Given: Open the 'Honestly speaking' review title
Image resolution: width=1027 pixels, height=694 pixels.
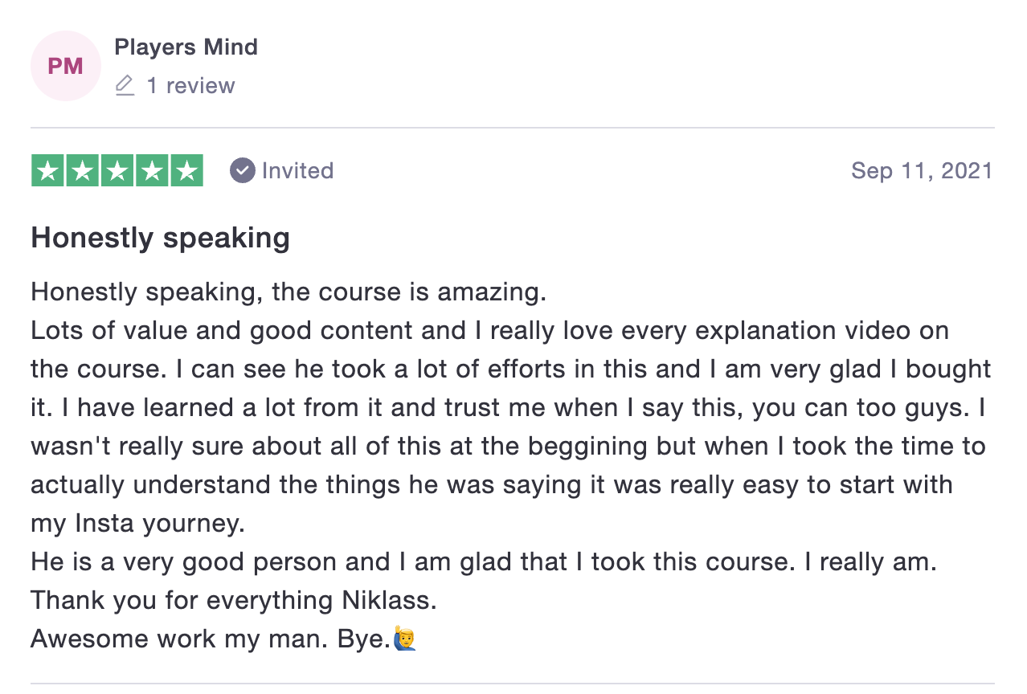Looking at the screenshot, I should coord(160,239).
